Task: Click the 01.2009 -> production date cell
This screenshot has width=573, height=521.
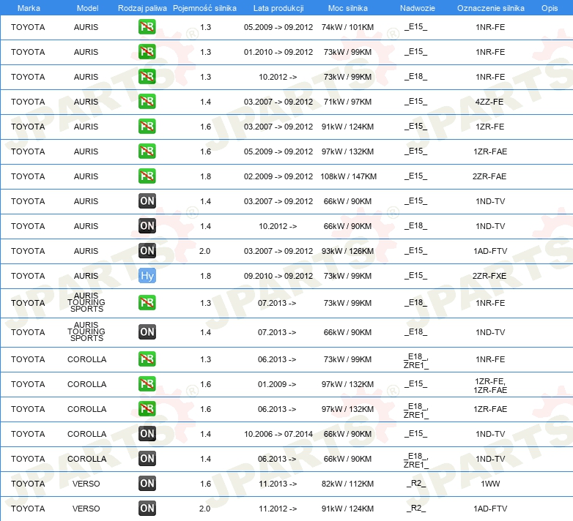Action: (277, 384)
